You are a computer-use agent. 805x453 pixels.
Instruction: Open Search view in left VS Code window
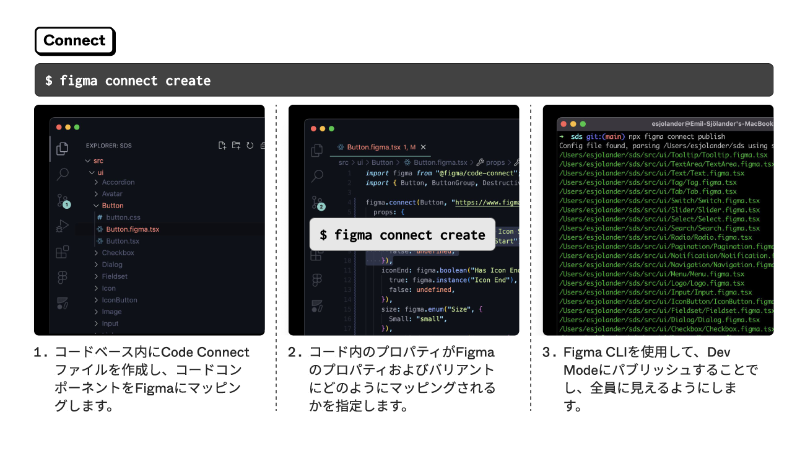pyautogui.click(x=62, y=174)
